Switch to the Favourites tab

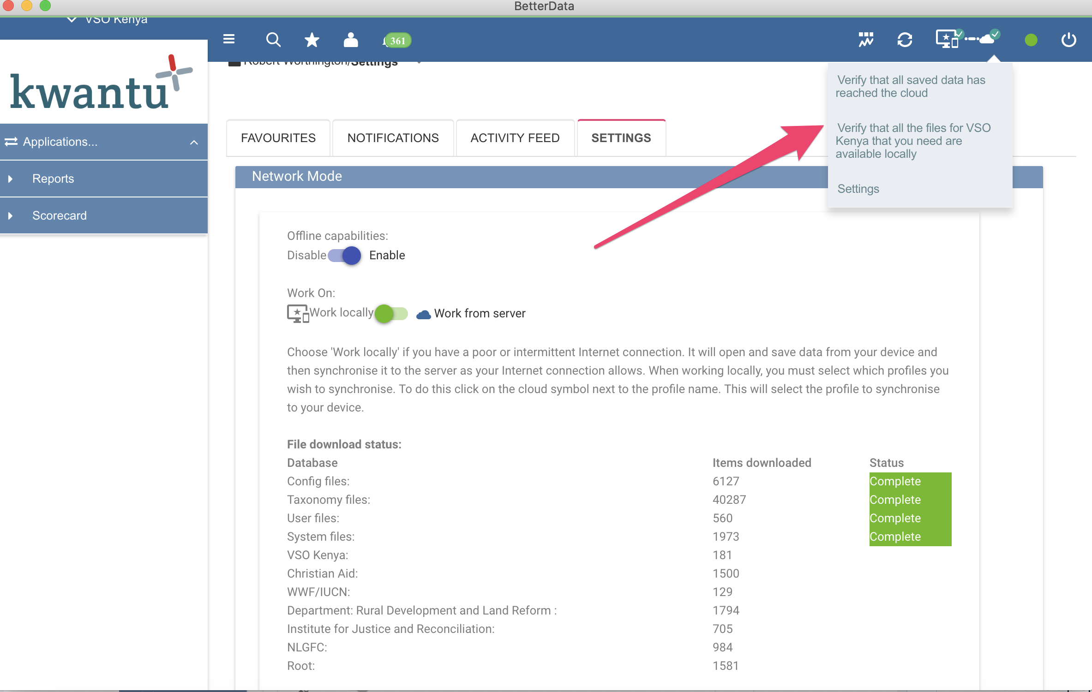278,138
